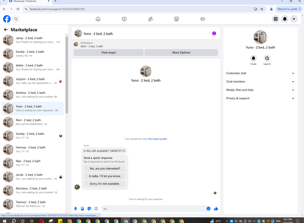This screenshot has width=304, height=223.
Task: Open the Harmay - 2 bed, 2 bath chat
Action: pyautogui.click(x=33, y=149)
